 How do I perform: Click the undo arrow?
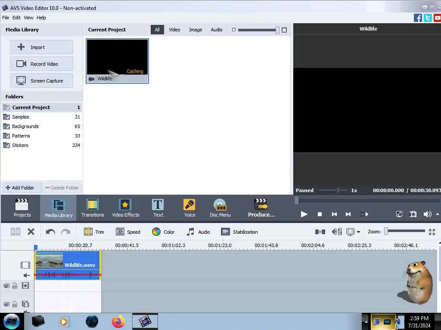[50, 232]
